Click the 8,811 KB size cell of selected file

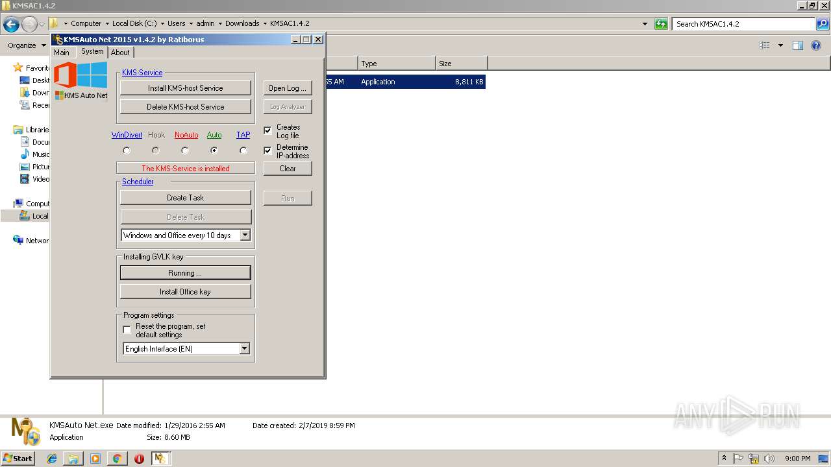(469, 82)
